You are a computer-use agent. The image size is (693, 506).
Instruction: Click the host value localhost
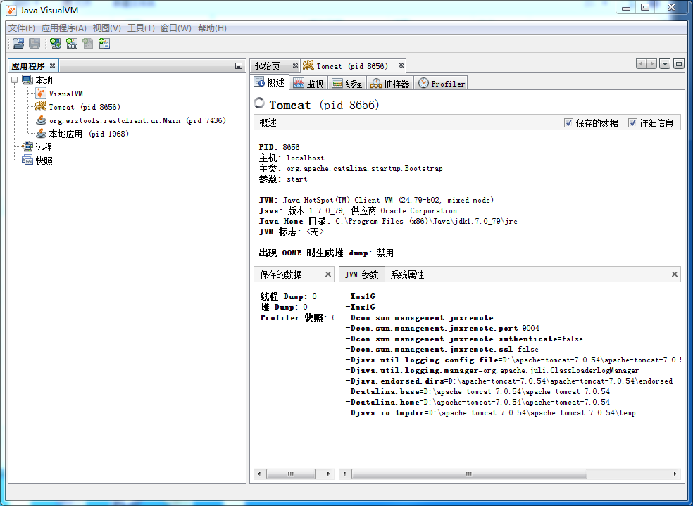[x=305, y=158]
